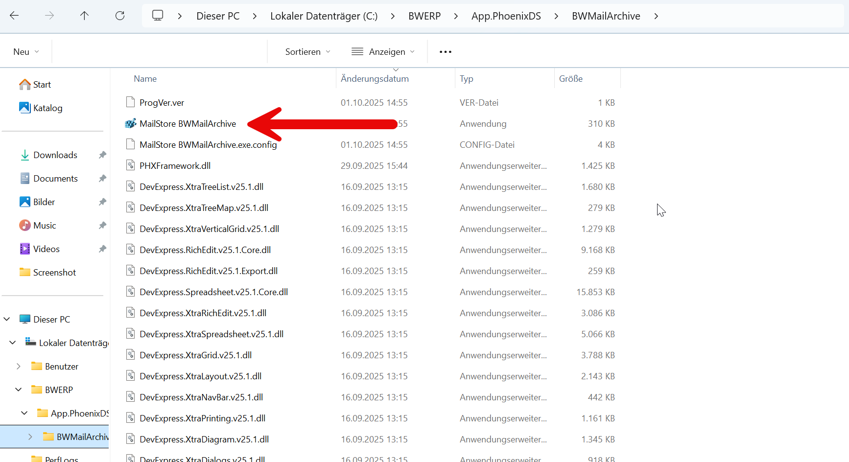Open the Neu dropdown menu
This screenshot has height=462, width=849.
coord(26,52)
